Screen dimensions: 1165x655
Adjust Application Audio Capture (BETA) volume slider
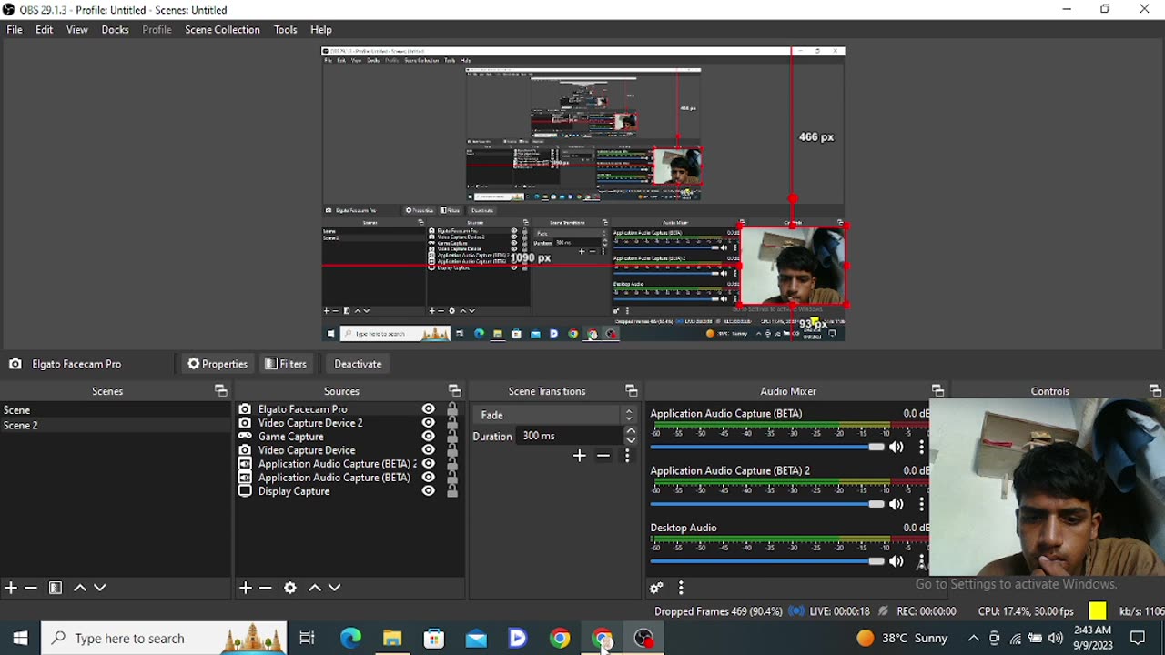[x=766, y=447]
